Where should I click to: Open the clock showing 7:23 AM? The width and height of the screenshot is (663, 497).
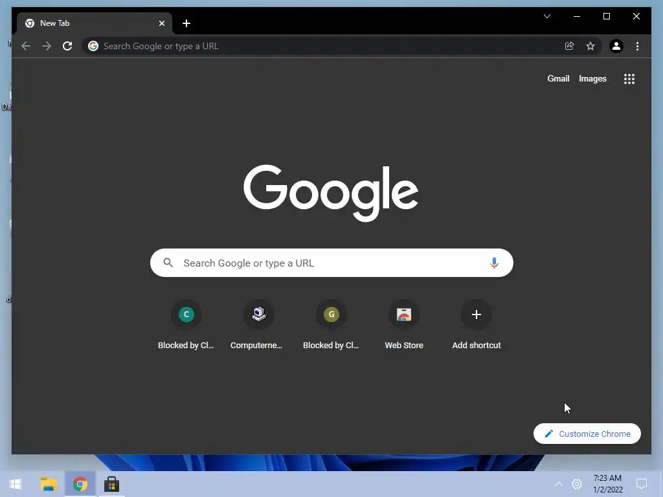[x=607, y=484]
